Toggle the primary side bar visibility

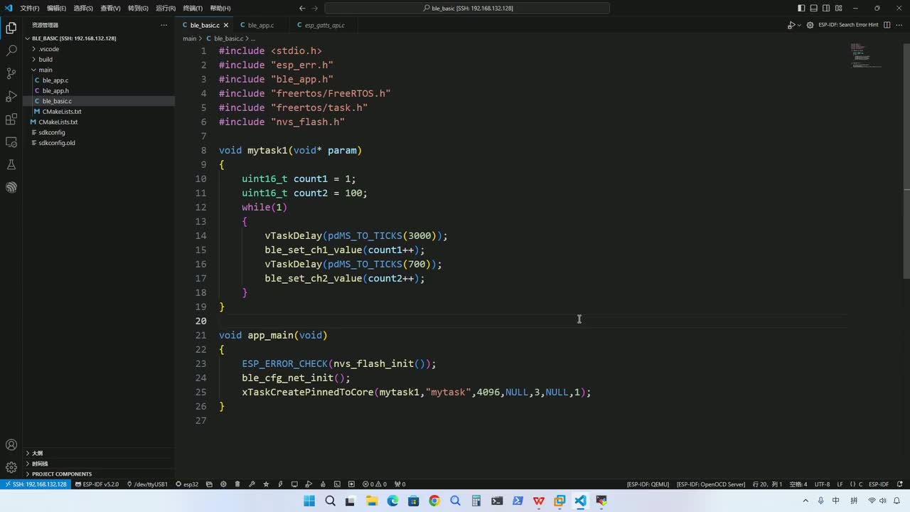pos(801,9)
